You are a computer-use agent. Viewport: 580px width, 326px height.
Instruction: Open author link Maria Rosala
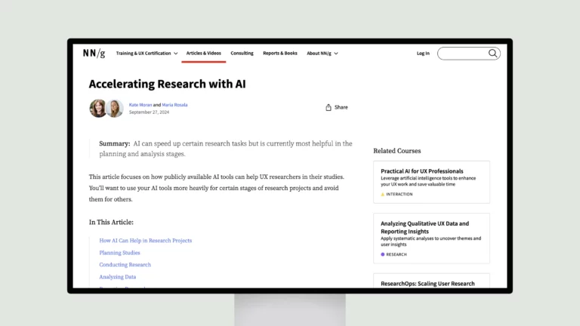point(174,105)
